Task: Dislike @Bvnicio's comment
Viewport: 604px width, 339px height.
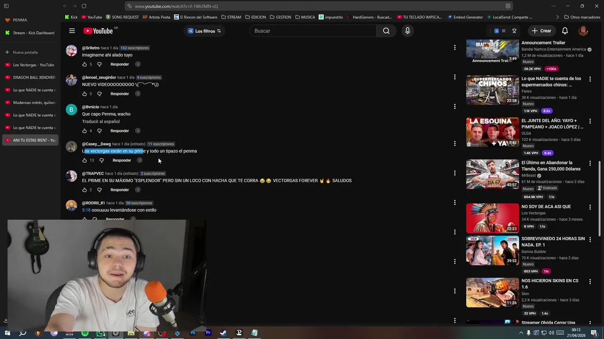Action: click(99, 131)
